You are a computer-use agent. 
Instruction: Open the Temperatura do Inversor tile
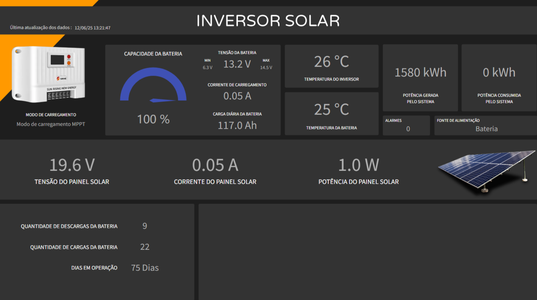tap(331, 66)
